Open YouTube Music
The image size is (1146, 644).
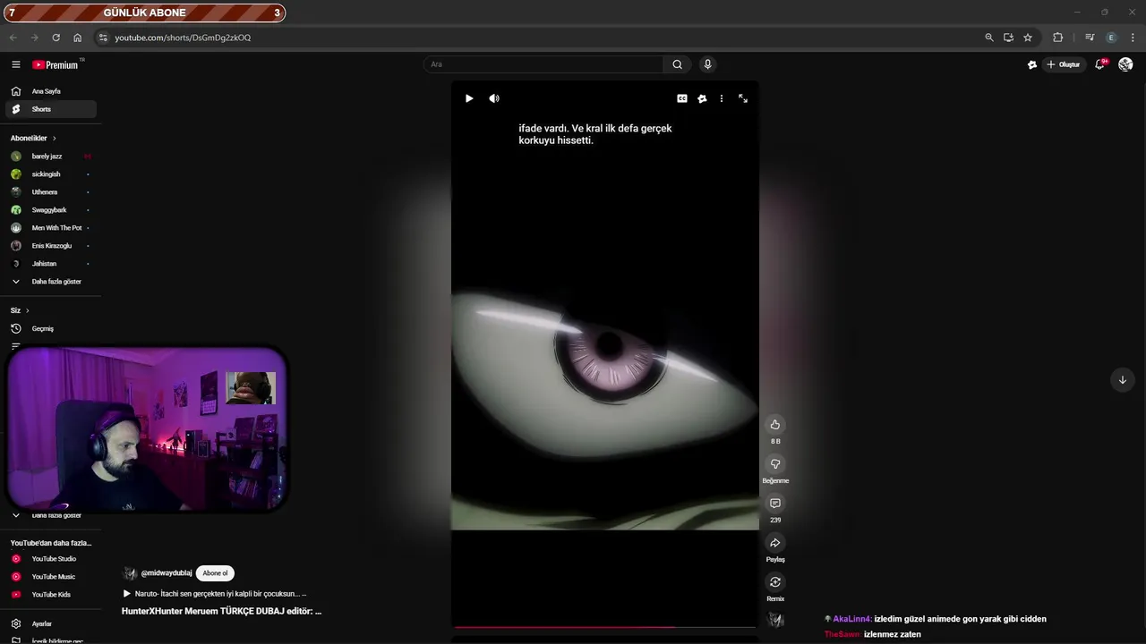click(x=51, y=577)
